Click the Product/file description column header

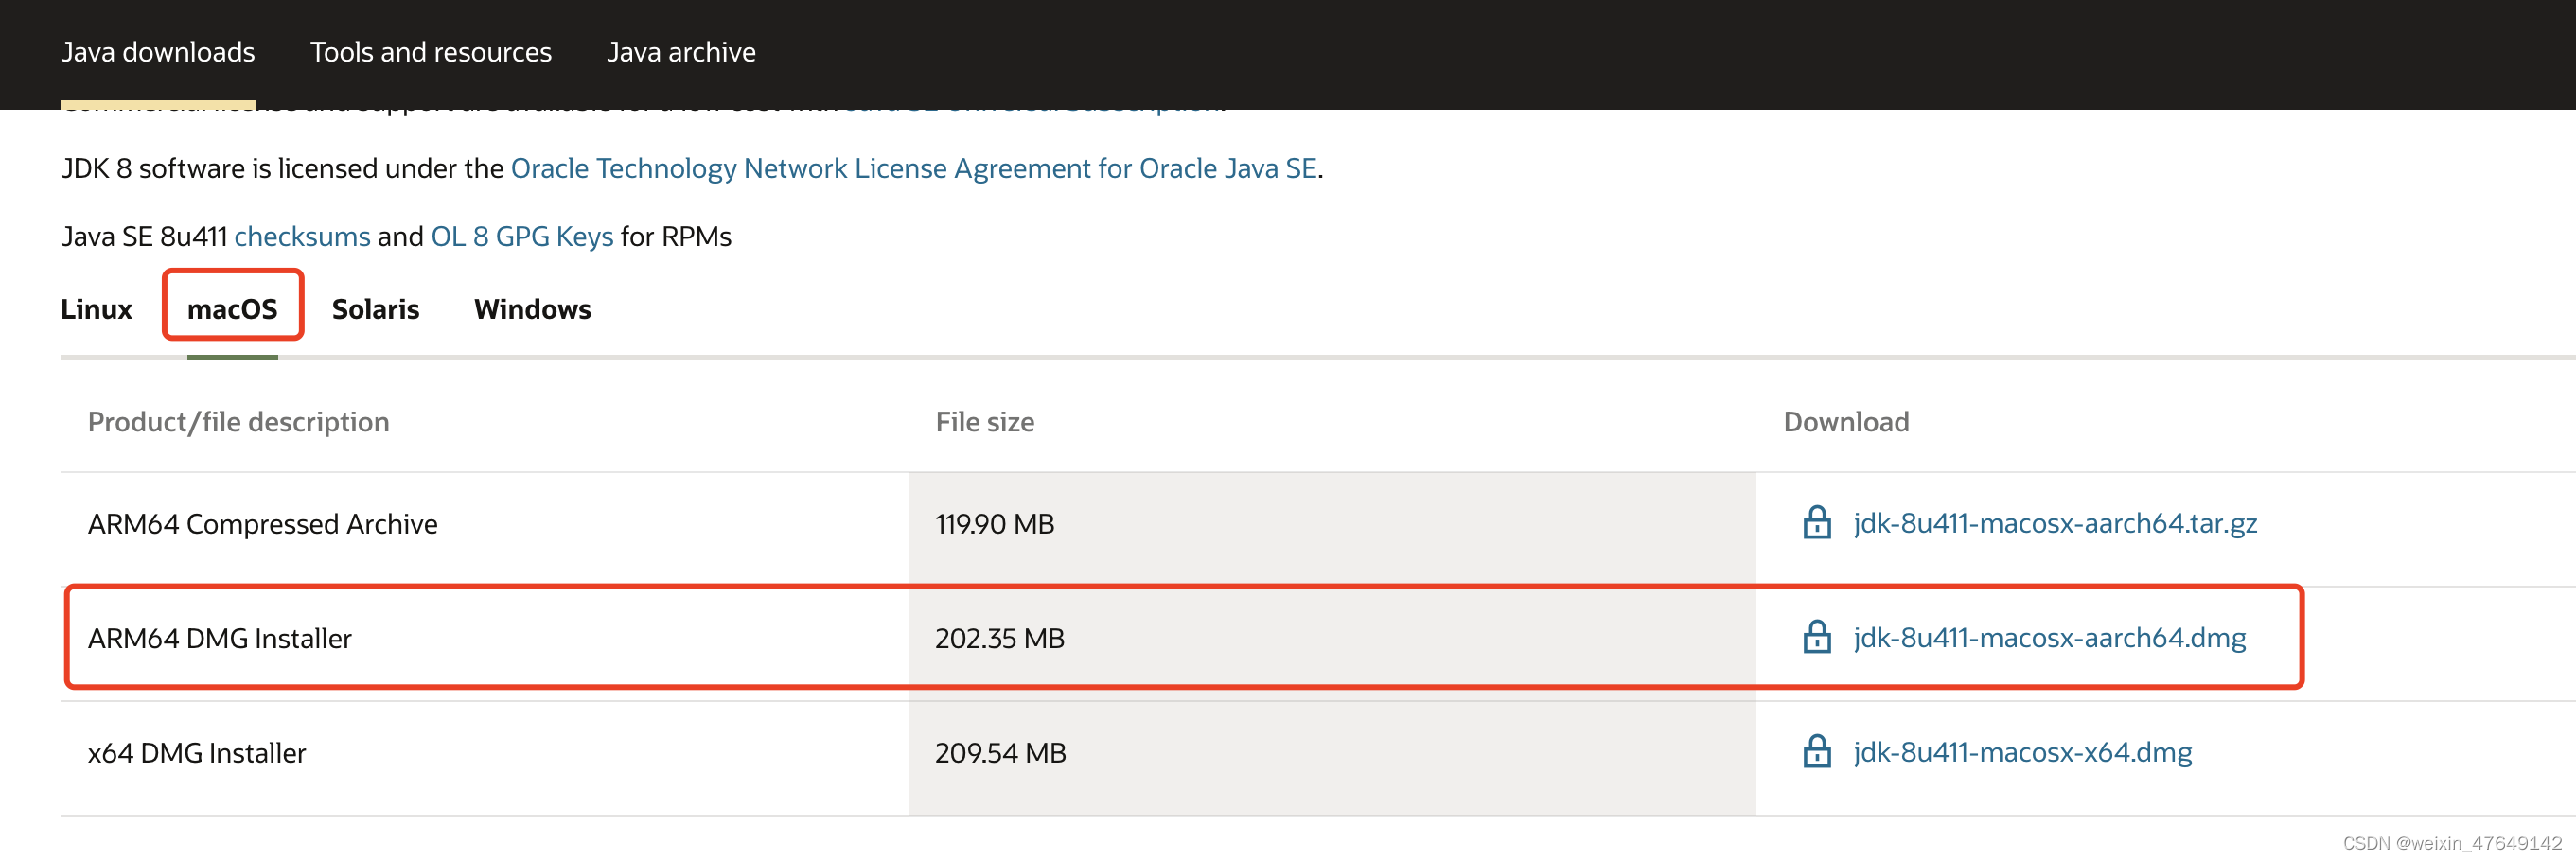tap(239, 422)
